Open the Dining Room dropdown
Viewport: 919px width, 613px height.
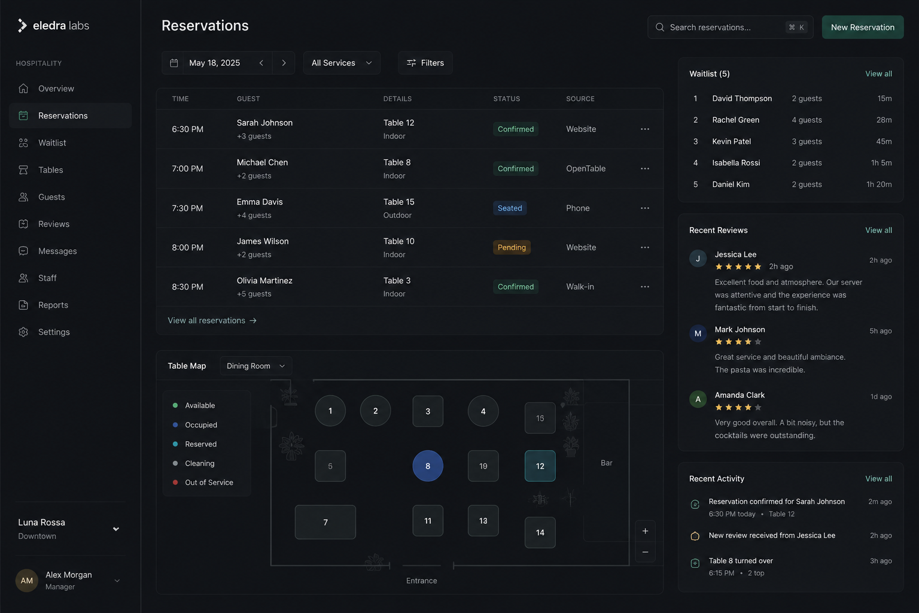(x=255, y=366)
